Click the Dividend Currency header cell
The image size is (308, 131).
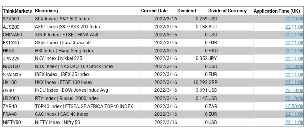pos(227,11)
